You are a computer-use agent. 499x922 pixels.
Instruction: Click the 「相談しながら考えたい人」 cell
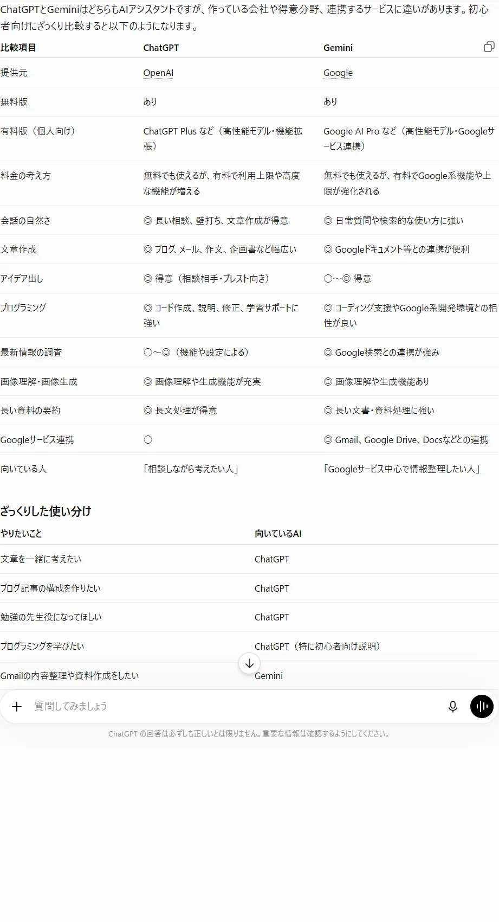[191, 469]
